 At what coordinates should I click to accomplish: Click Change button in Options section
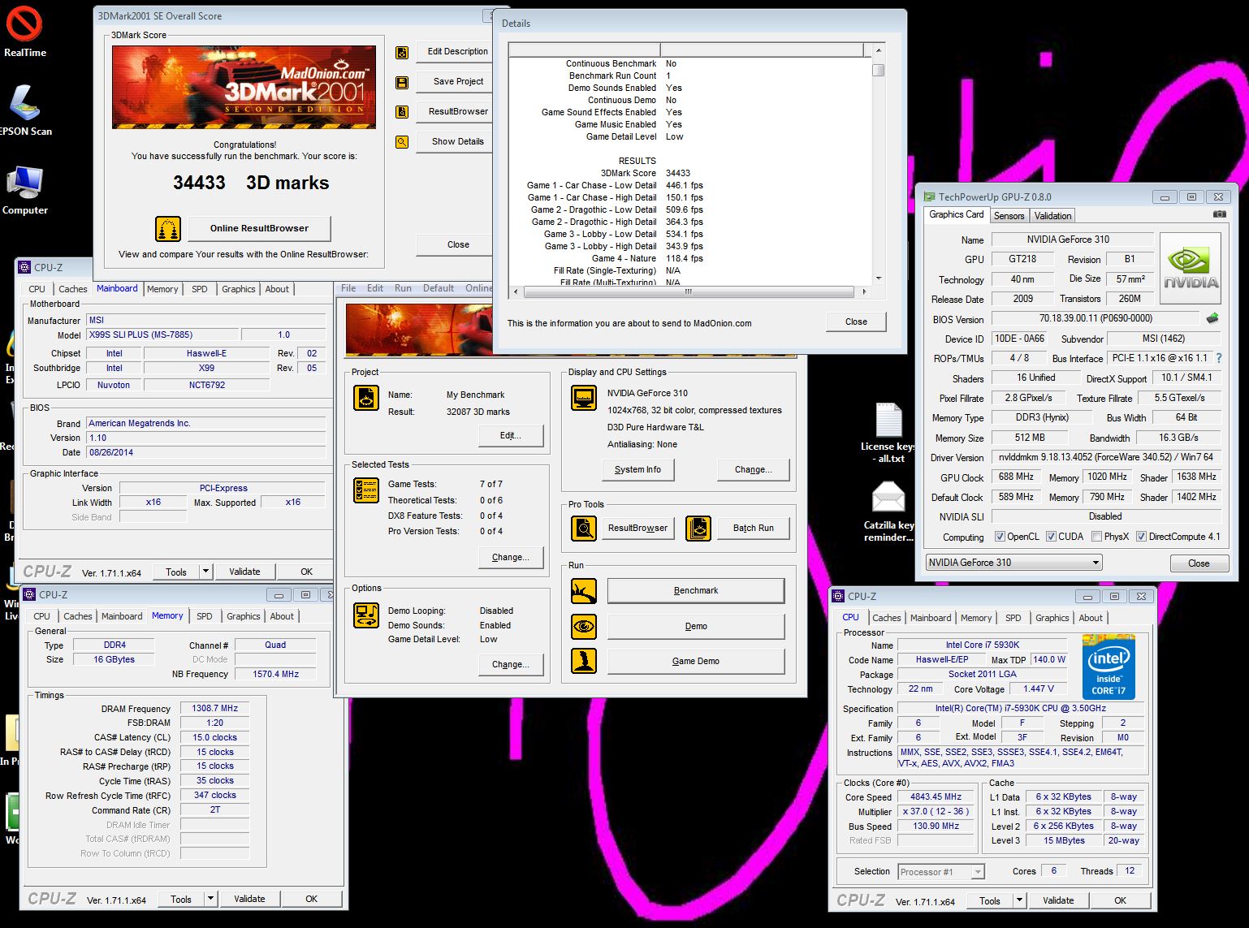tap(510, 665)
